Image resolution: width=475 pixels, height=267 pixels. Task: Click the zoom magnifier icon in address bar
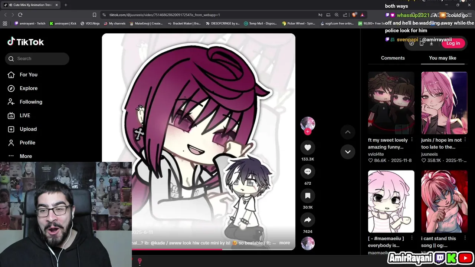tap(337, 15)
